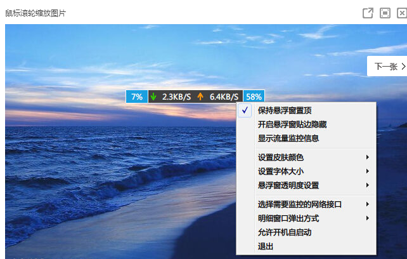Open 明细窗口弹出方式 submenu
Image resolution: width=407 pixels, height=259 pixels.
point(306,218)
